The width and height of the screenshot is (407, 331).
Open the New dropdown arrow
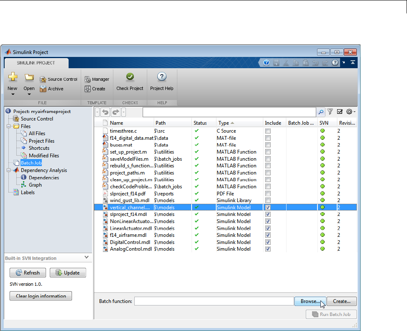click(x=13, y=94)
